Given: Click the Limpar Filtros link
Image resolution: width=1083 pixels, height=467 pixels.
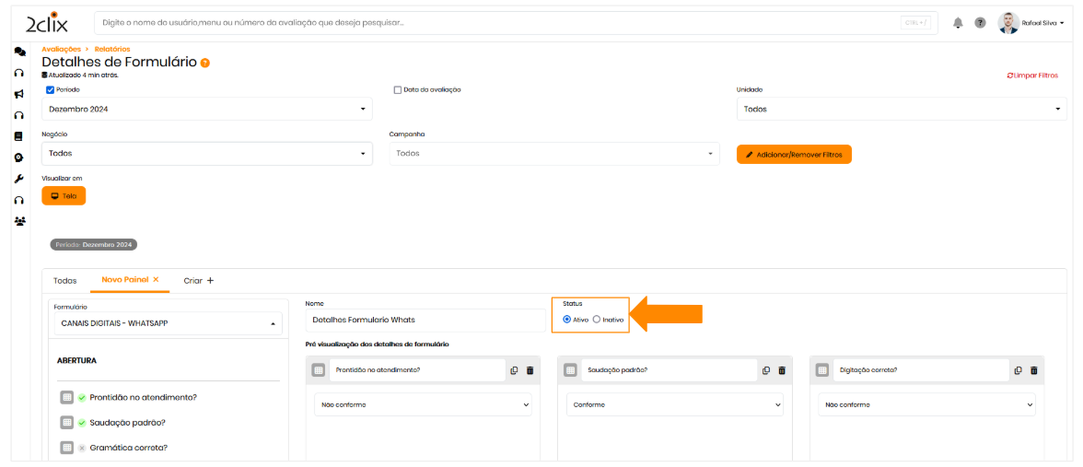Looking at the screenshot, I should [1031, 76].
